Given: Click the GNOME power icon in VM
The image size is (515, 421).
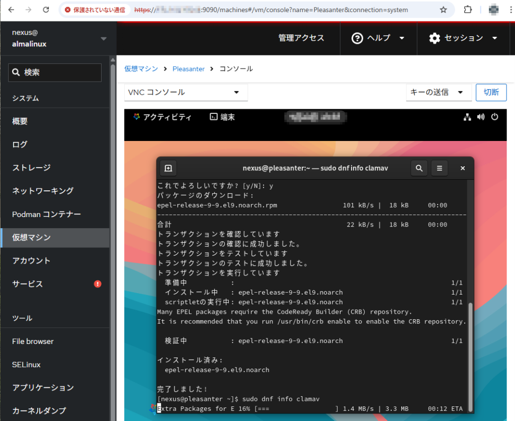Looking at the screenshot, I should click(494, 117).
